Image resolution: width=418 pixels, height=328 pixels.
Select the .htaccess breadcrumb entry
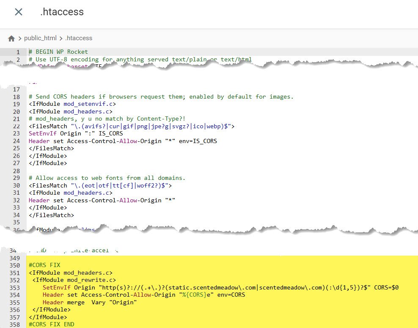79,38
